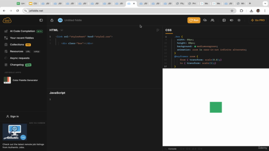269x151 pixels.
Task: Click the Untitled fiddle title
Action: tap(73, 20)
